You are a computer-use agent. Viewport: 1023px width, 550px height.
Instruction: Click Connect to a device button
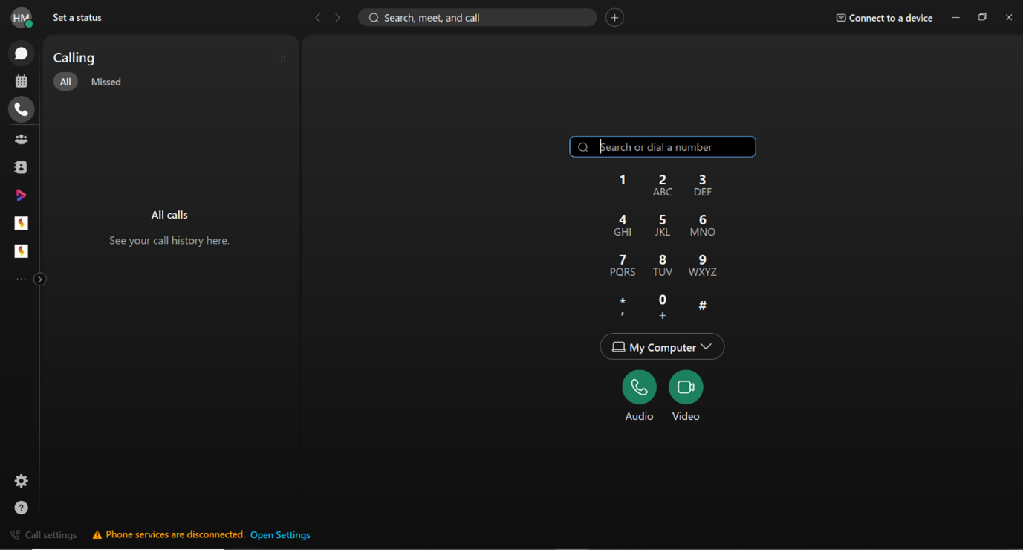(x=884, y=18)
